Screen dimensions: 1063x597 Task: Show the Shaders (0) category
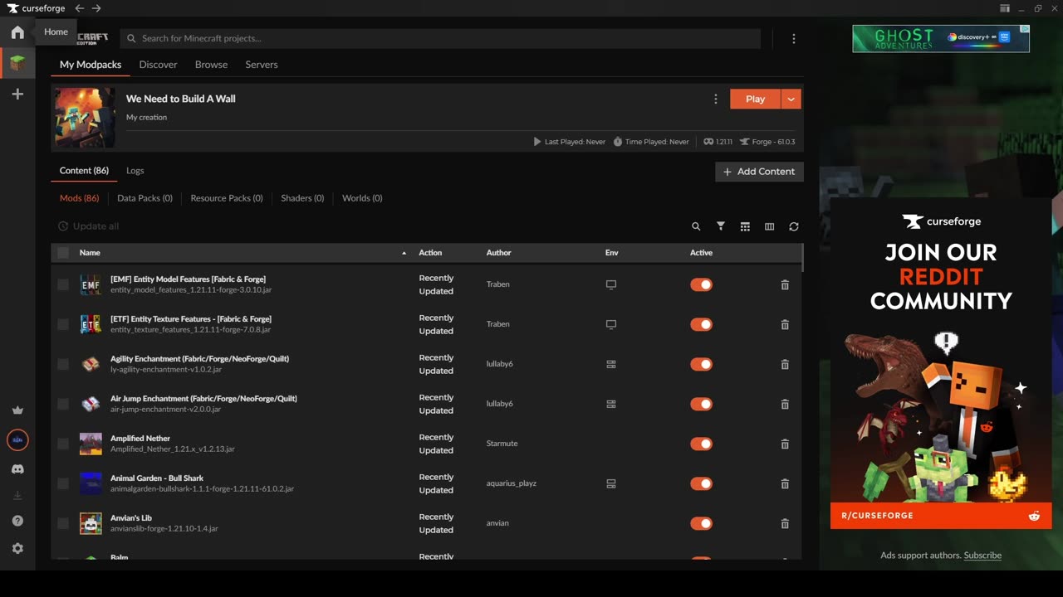(302, 198)
